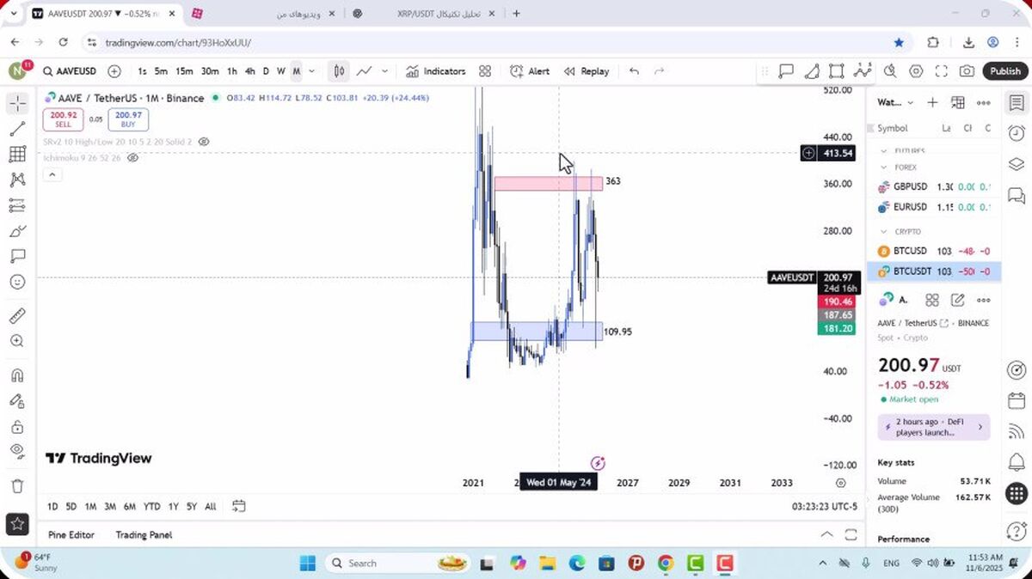1032x579 pixels.
Task: Start bar Replay mode
Action: point(587,71)
